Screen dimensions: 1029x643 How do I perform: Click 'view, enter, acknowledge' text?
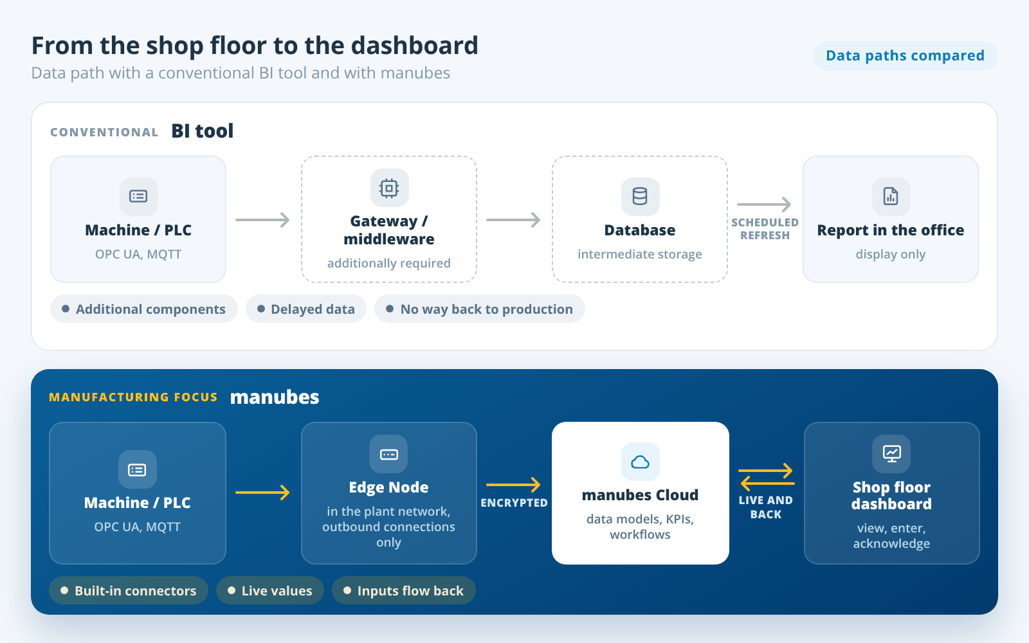coord(891,536)
